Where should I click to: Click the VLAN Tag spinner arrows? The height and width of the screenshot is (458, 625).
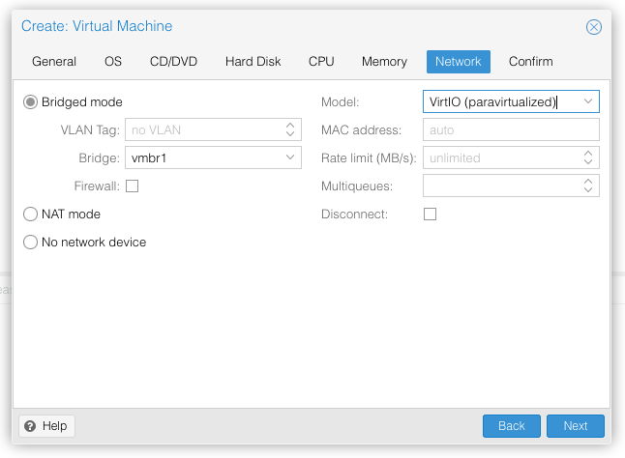tap(290, 129)
